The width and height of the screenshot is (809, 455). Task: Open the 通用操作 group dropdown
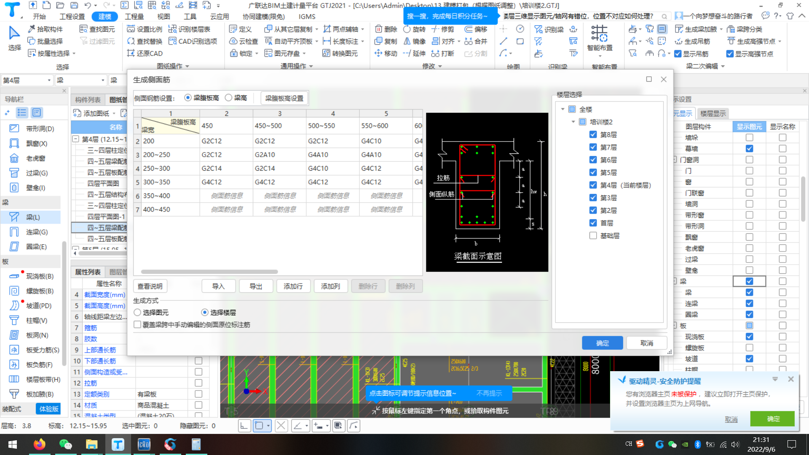coord(311,67)
